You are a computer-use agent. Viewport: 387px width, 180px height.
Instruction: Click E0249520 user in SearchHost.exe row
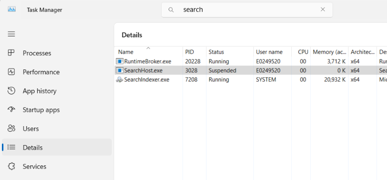coord(268,70)
